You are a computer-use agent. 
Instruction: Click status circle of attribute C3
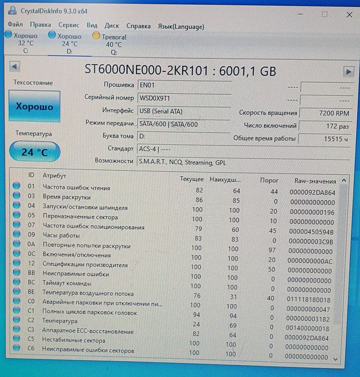pyautogui.click(x=17, y=329)
